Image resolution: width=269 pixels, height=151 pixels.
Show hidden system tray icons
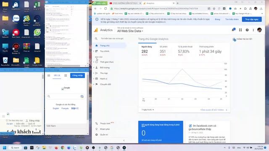pyautogui.click(x=224, y=148)
